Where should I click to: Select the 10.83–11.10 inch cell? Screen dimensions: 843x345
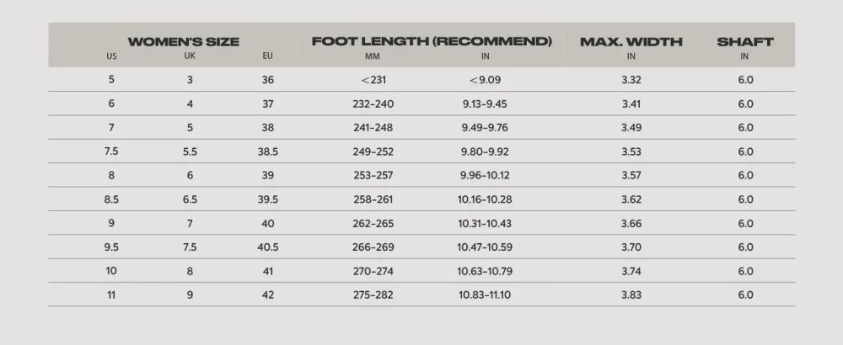tap(485, 295)
